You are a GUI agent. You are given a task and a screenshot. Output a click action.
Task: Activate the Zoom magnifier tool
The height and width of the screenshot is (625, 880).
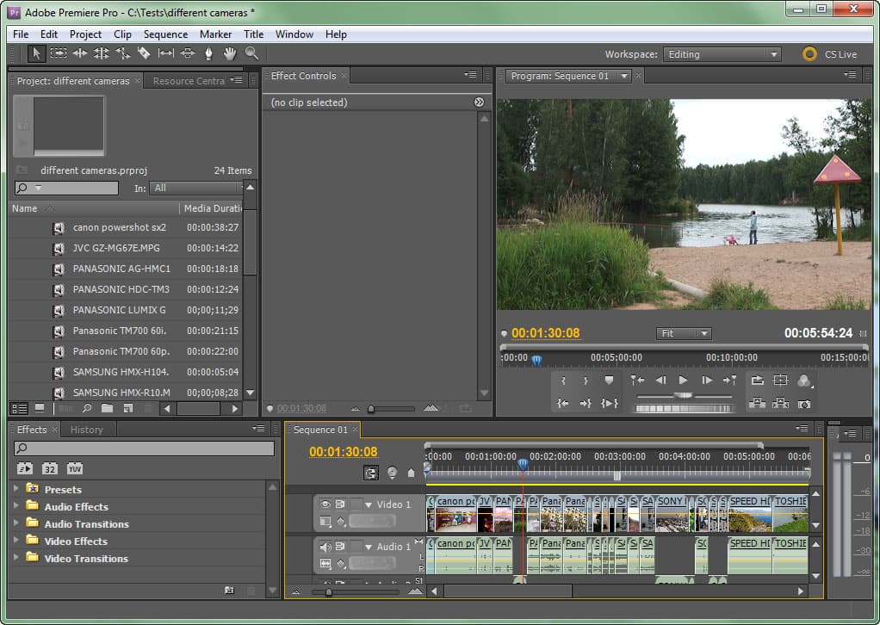click(x=251, y=53)
